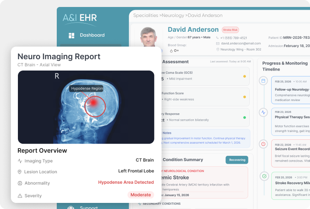Click the red circled lesion on CT image

tap(95, 107)
